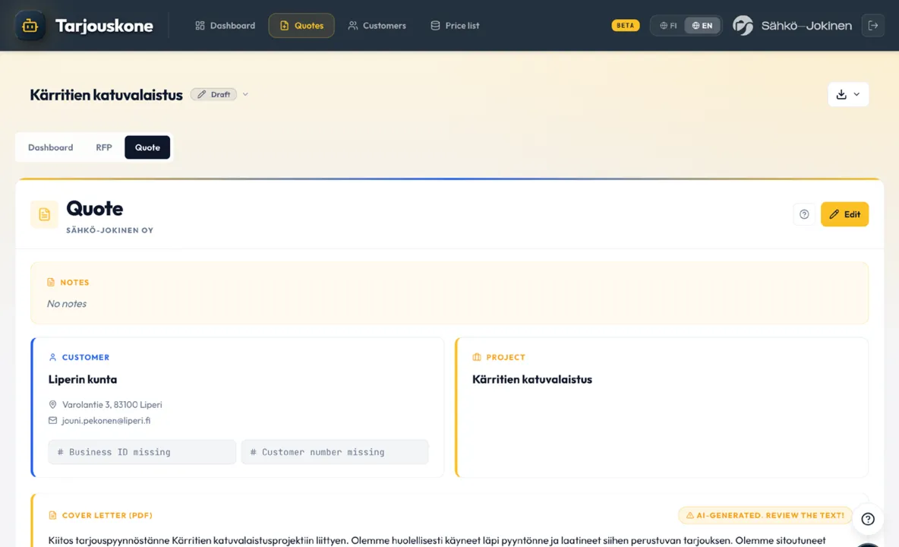Go to Customers in top navigation
The height and width of the screenshot is (547, 899).
377,26
